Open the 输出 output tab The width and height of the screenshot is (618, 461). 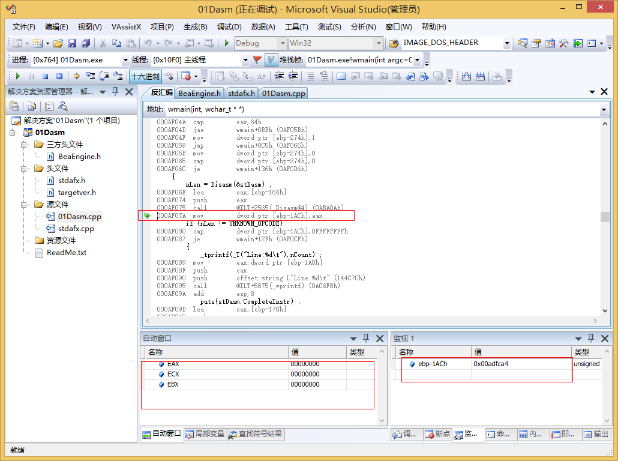596,434
